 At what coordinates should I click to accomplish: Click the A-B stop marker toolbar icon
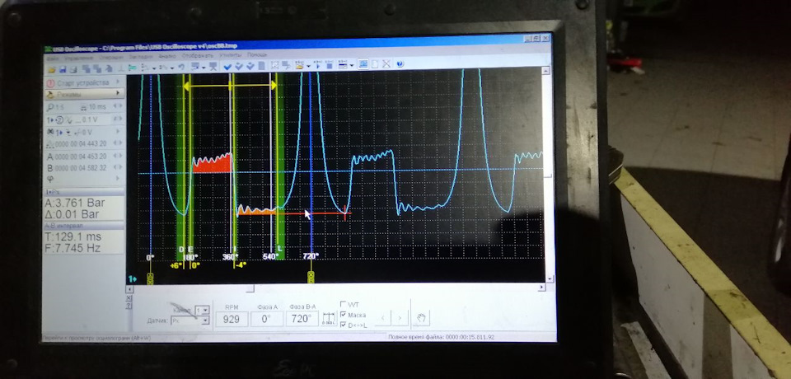(x=329, y=64)
